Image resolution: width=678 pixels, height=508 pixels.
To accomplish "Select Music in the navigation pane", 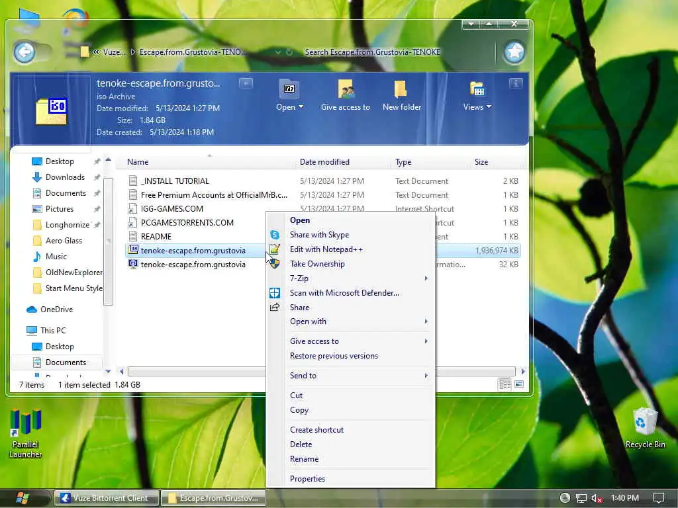I will point(56,256).
